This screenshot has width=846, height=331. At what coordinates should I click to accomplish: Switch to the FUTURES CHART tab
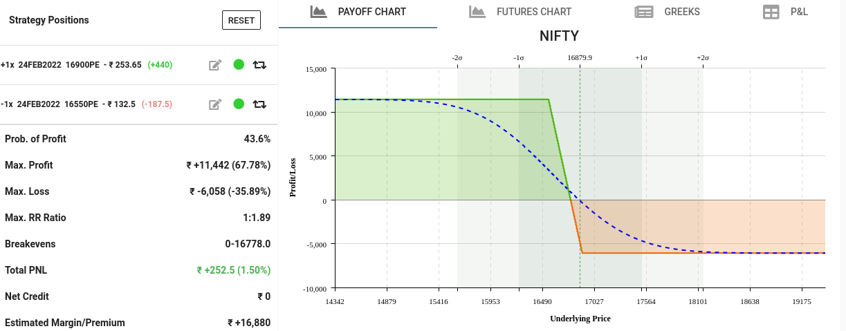pos(533,12)
